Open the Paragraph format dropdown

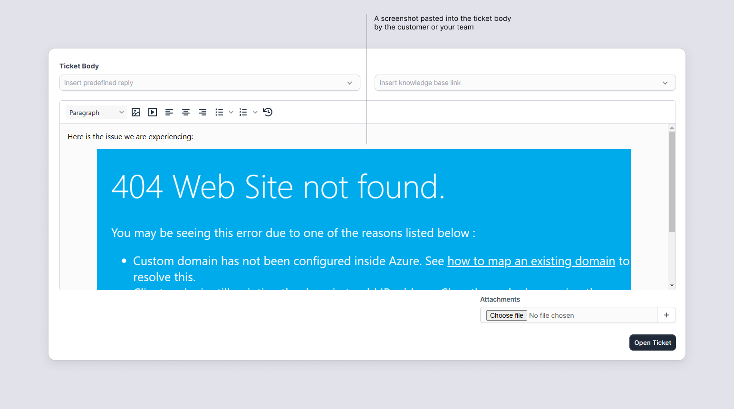click(x=96, y=113)
